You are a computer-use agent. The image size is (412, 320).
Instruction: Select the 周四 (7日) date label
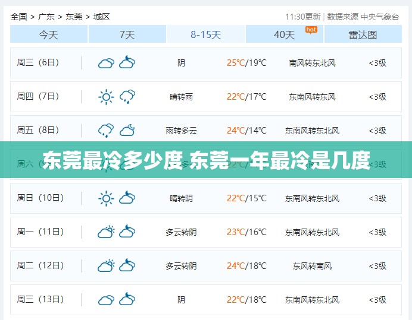[x=38, y=96]
